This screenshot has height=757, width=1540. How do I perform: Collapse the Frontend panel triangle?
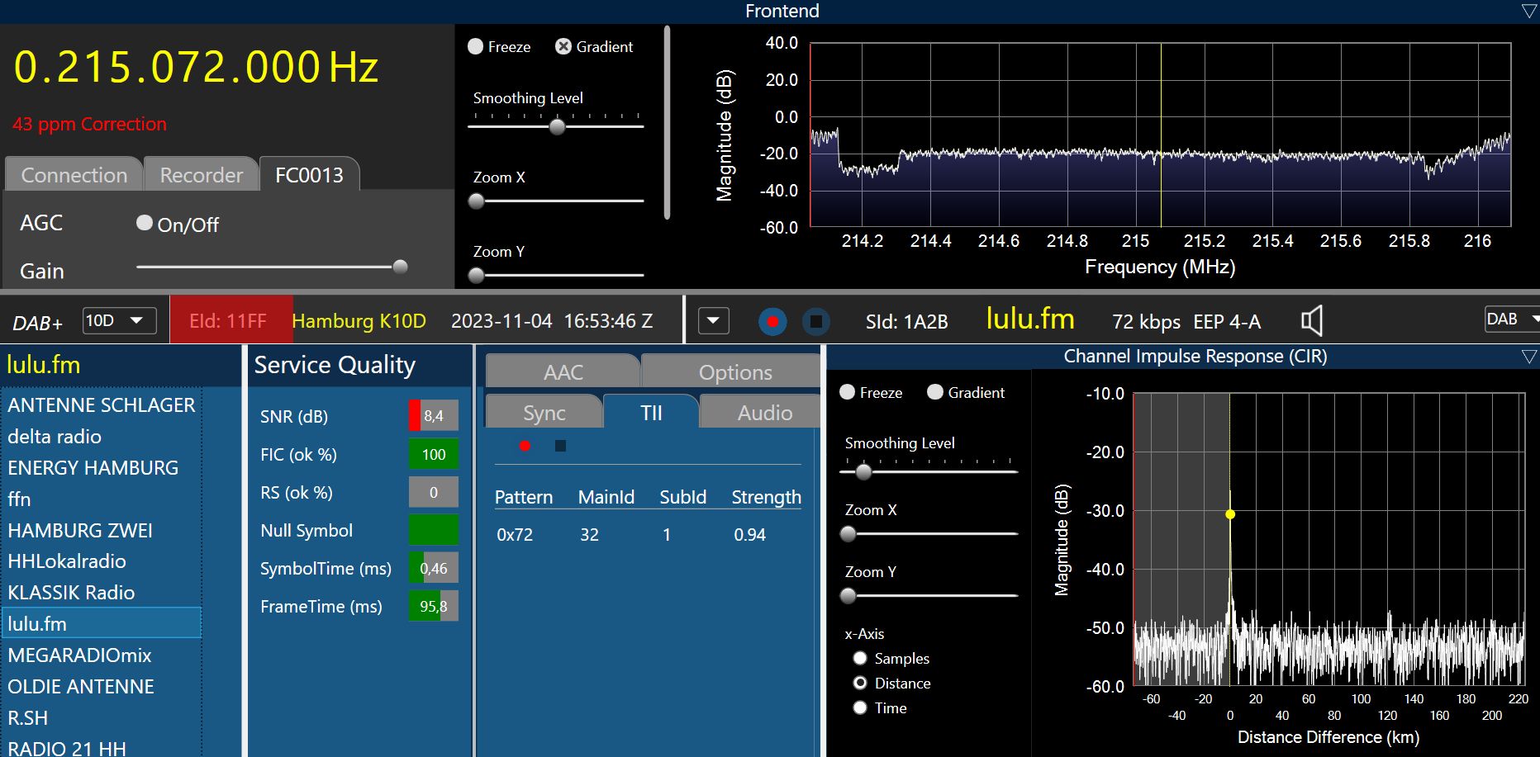click(1528, 11)
